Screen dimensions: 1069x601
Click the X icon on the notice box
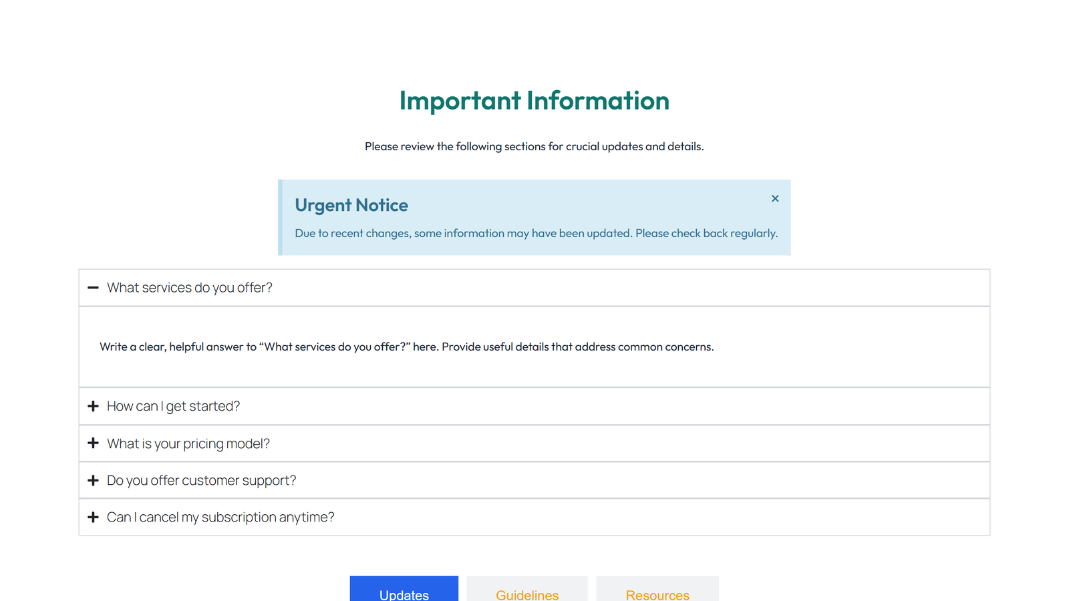click(774, 198)
